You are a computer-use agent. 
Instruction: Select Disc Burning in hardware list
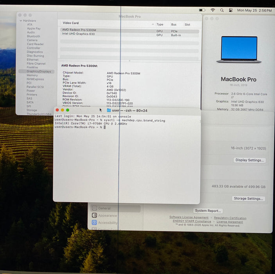tap(35, 56)
